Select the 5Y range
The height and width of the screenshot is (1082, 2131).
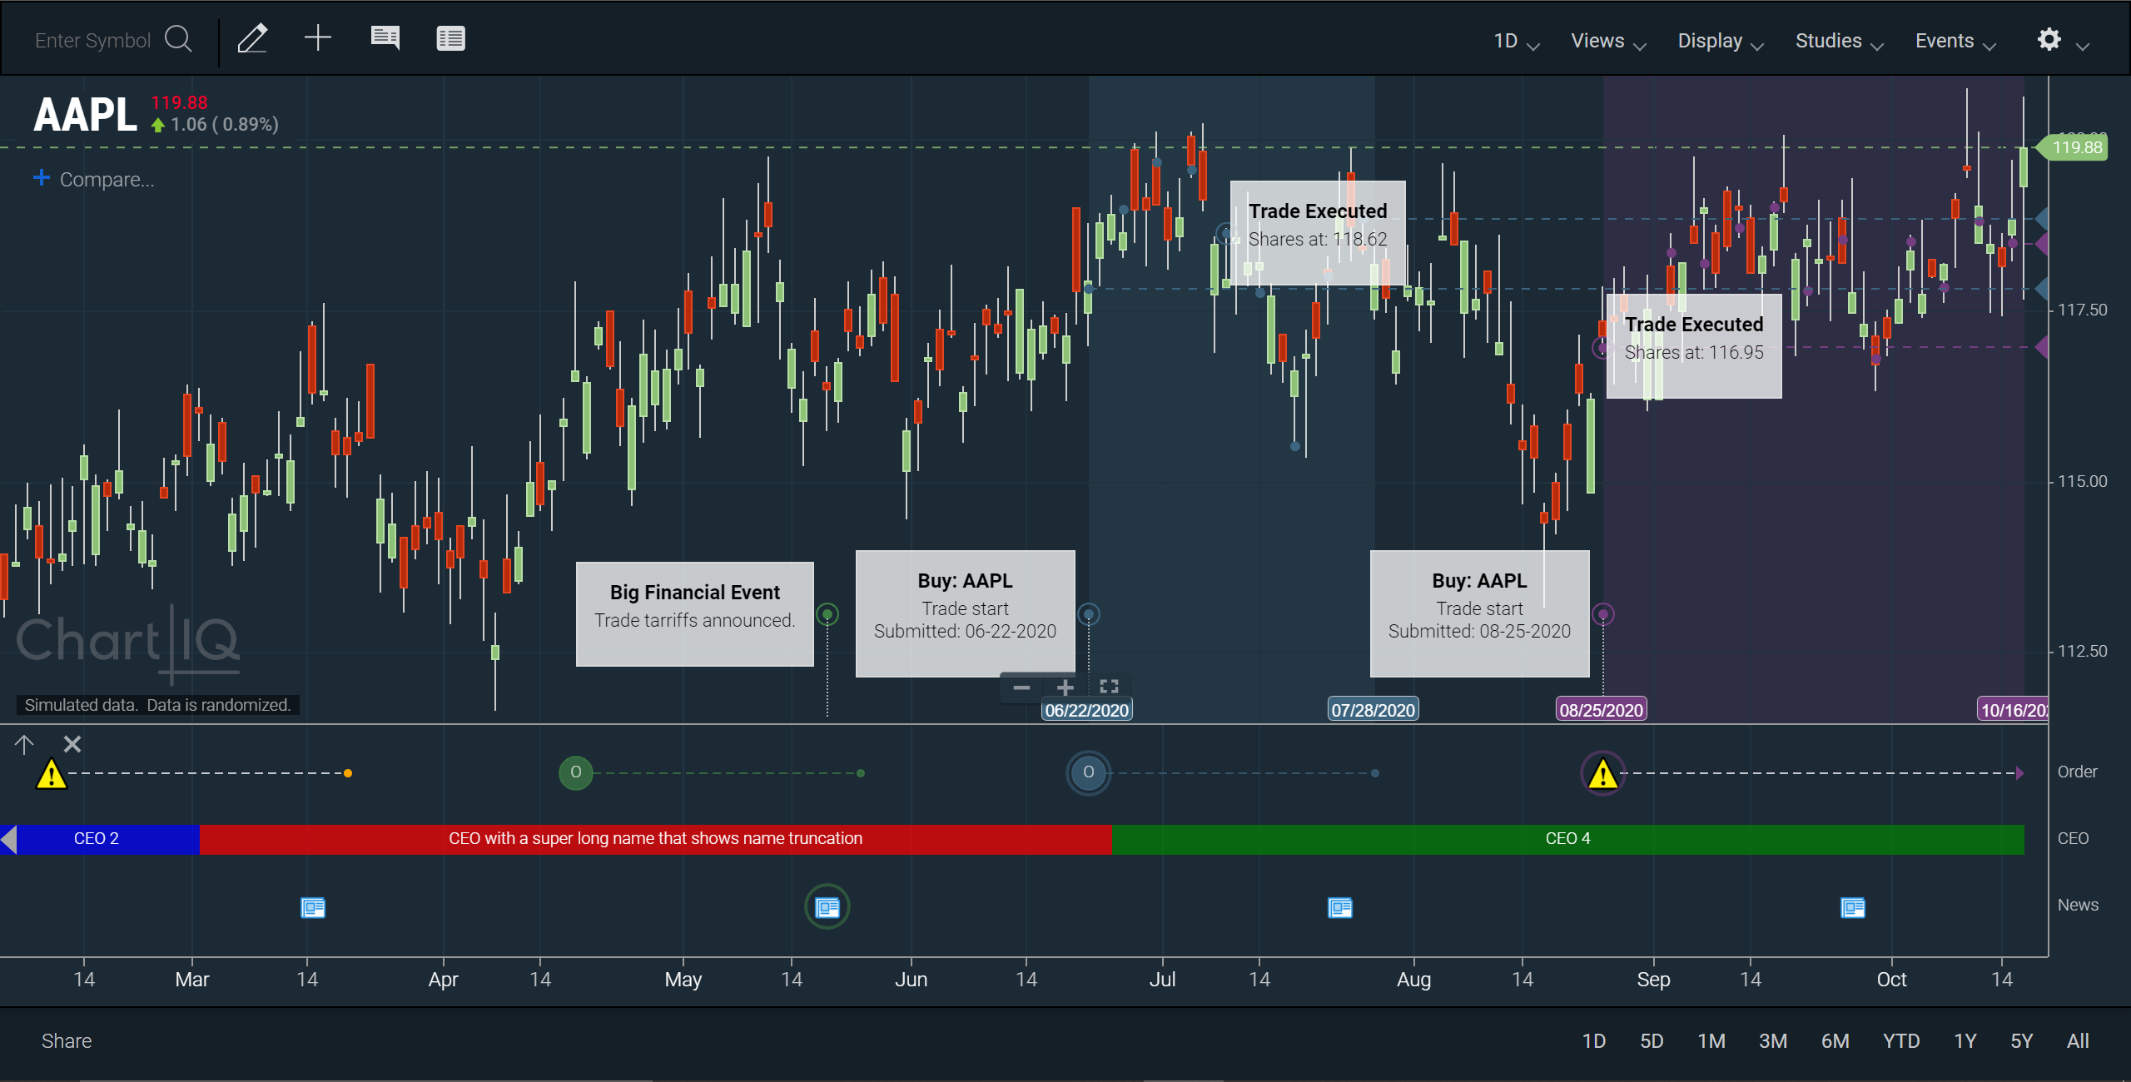(x=2022, y=1041)
